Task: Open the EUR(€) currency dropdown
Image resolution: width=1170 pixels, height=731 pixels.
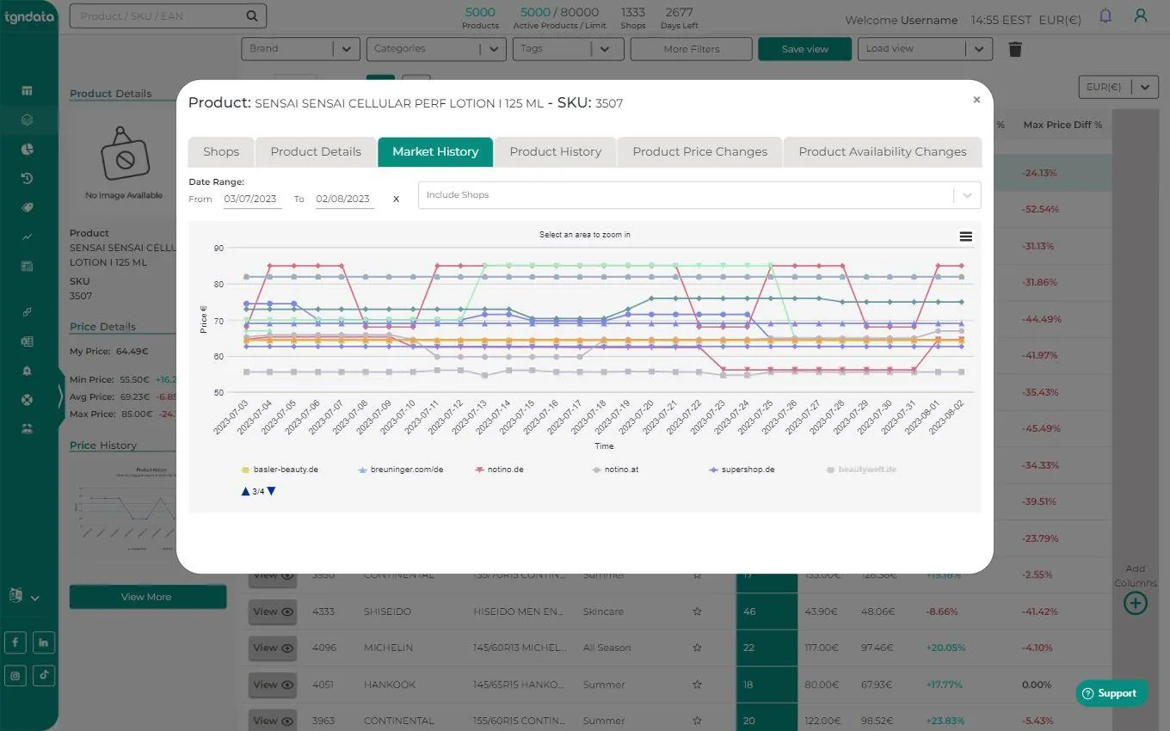Action: (x=1118, y=87)
